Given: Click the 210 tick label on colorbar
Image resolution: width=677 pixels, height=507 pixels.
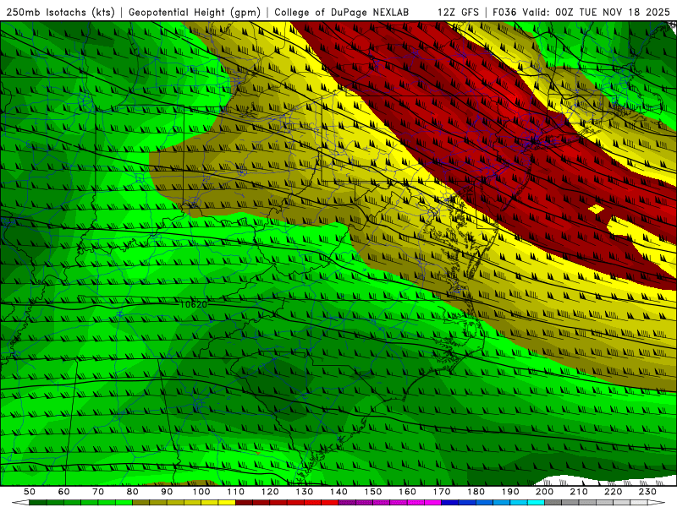Looking at the screenshot, I should (x=579, y=492).
